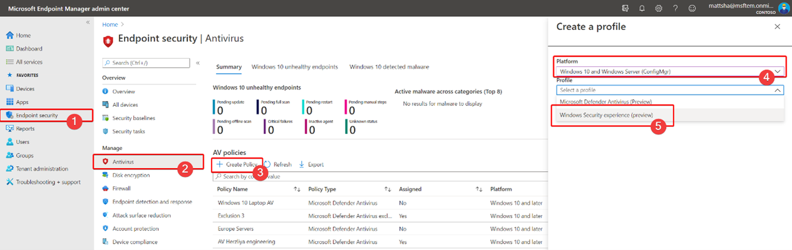Sort by Assigned column
Viewport: 792px width, 250px height.
[x=410, y=189]
